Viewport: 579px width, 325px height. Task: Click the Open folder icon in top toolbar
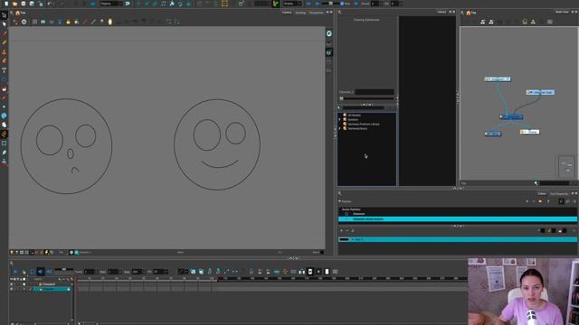click(14, 4)
